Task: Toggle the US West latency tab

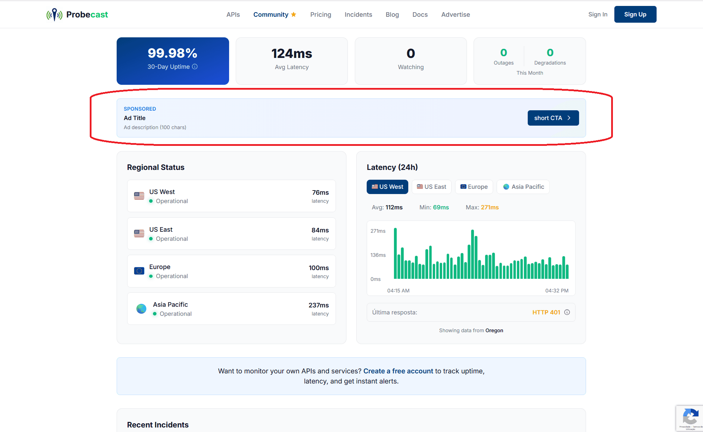Action: [387, 187]
